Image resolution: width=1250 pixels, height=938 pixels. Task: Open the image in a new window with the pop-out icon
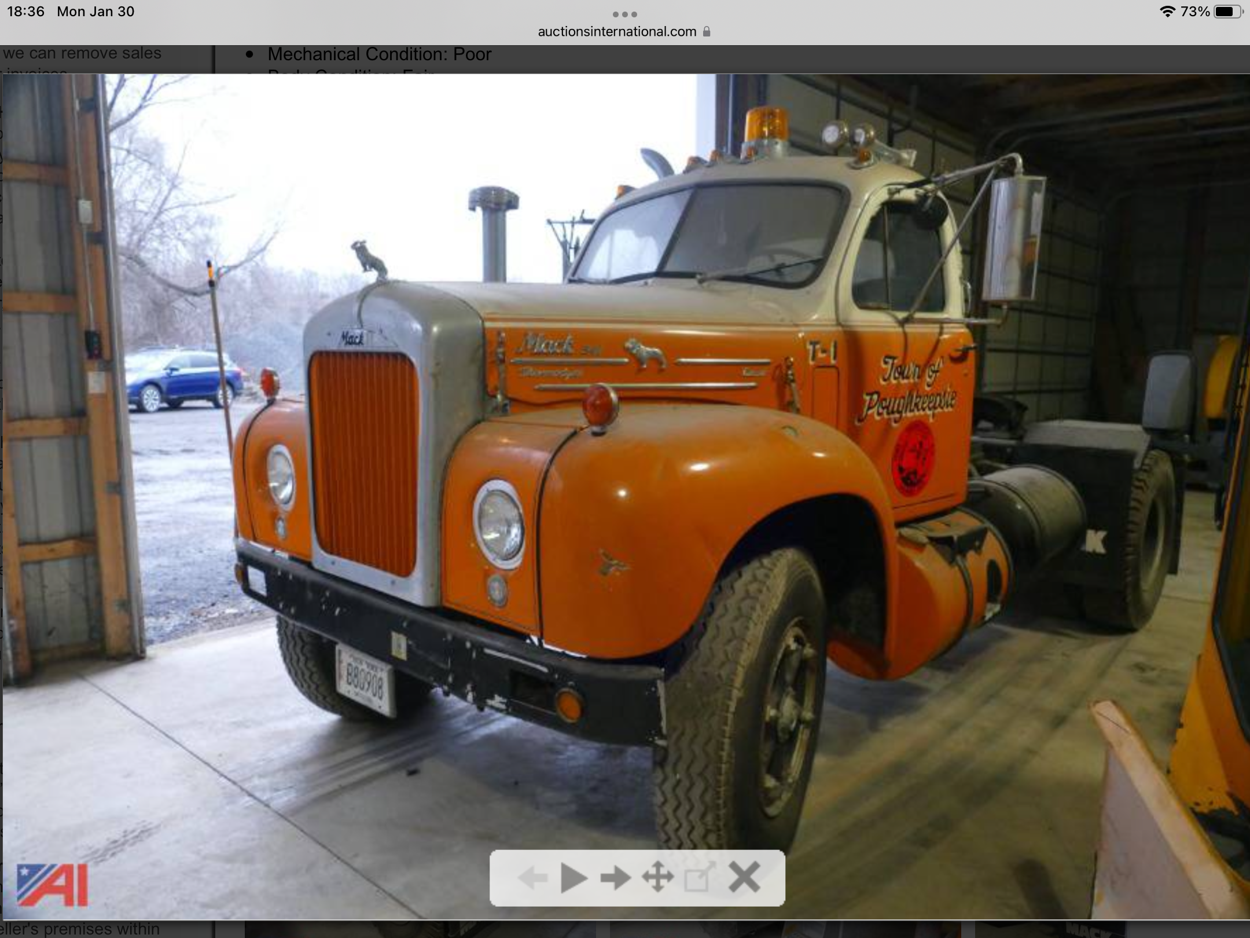click(x=699, y=877)
